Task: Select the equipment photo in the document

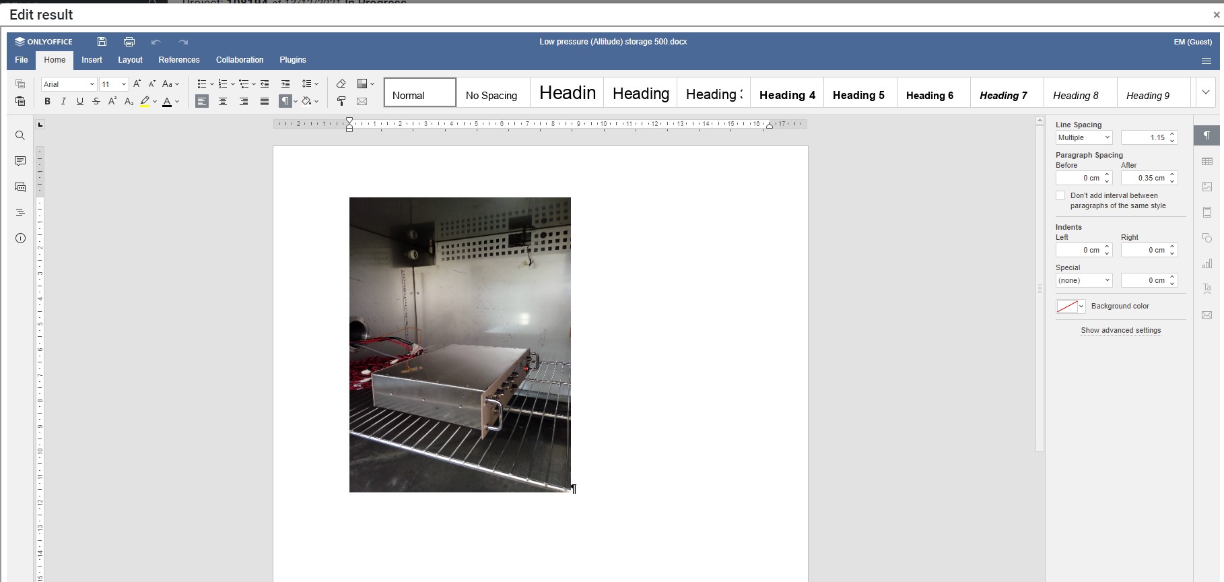Action: tap(460, 344)
